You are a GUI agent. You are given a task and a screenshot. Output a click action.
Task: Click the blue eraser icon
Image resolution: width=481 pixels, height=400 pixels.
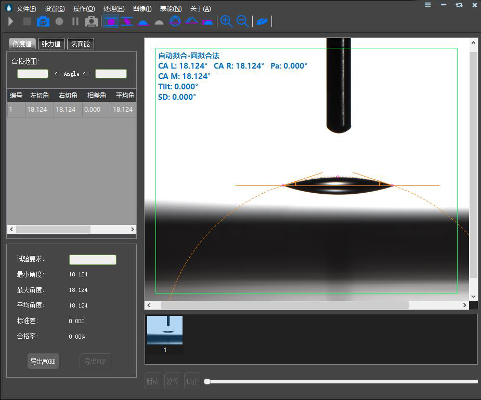coord(262,21)
